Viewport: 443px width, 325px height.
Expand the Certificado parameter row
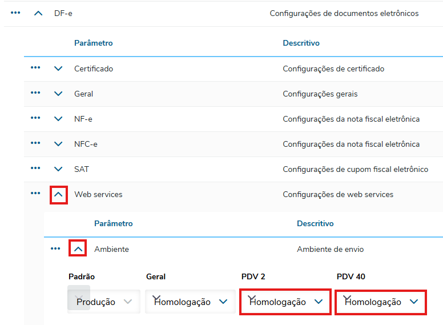pyautogui.click(x=58, y=69)
